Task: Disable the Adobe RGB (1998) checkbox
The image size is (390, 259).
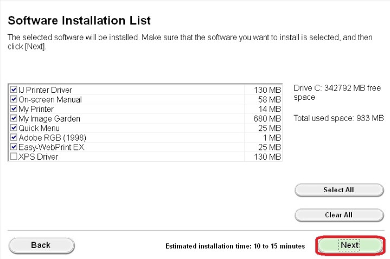Action: pos(14,137)
